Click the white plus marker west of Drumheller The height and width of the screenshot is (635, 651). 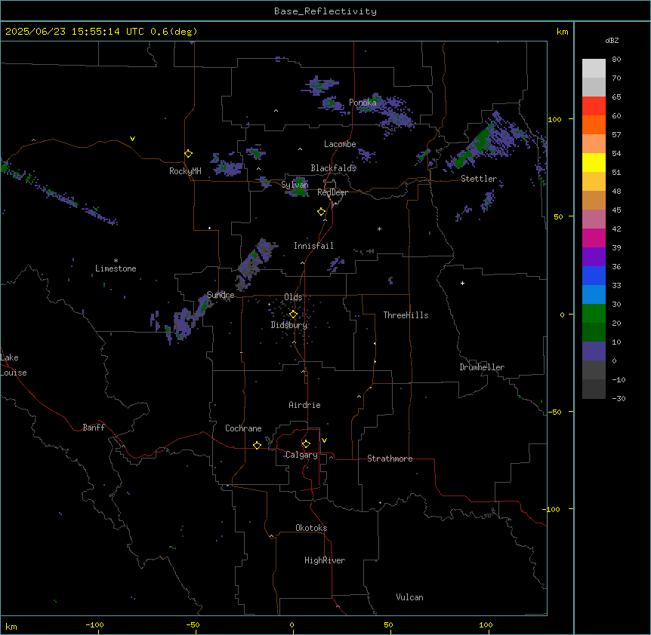click(x=462, y=283)
